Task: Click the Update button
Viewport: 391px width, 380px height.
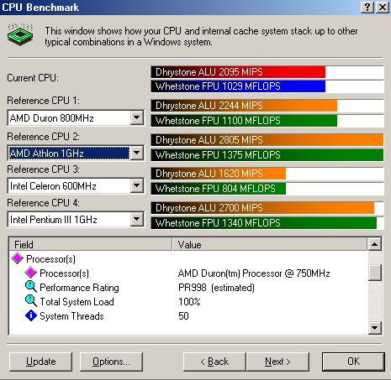Action: pyautogui.click(x=41, y=362)
